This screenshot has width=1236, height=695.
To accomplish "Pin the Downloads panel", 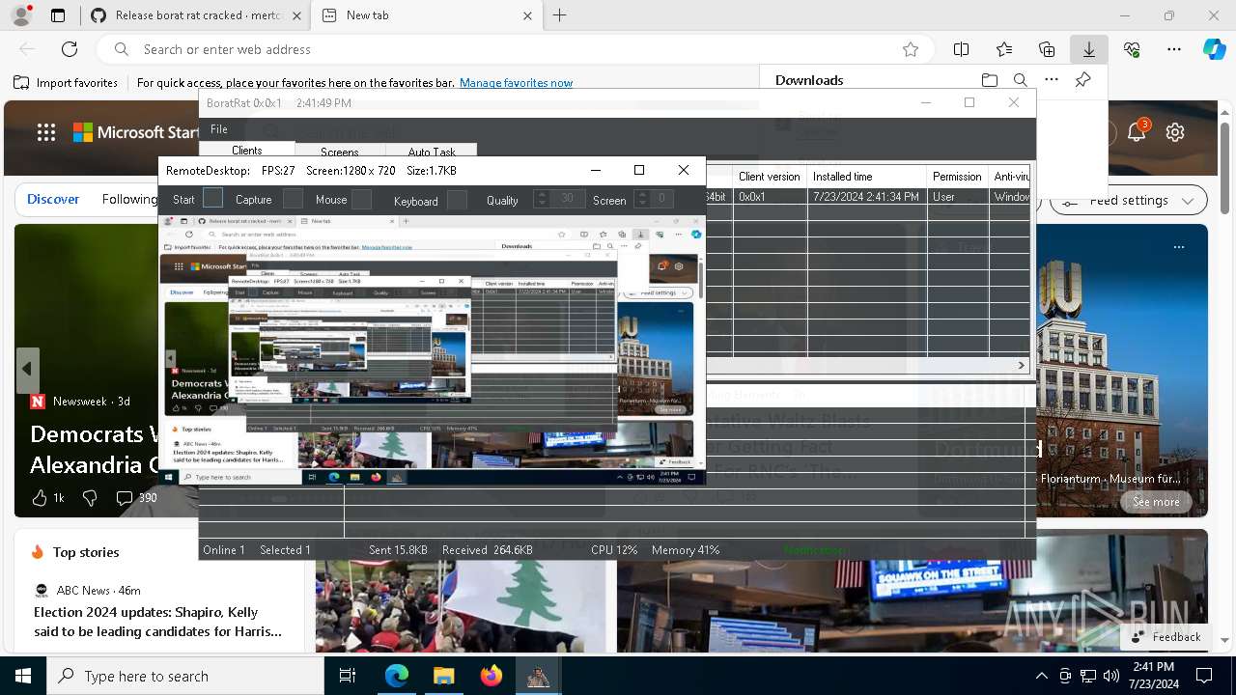I will (x=1083, y=80).
